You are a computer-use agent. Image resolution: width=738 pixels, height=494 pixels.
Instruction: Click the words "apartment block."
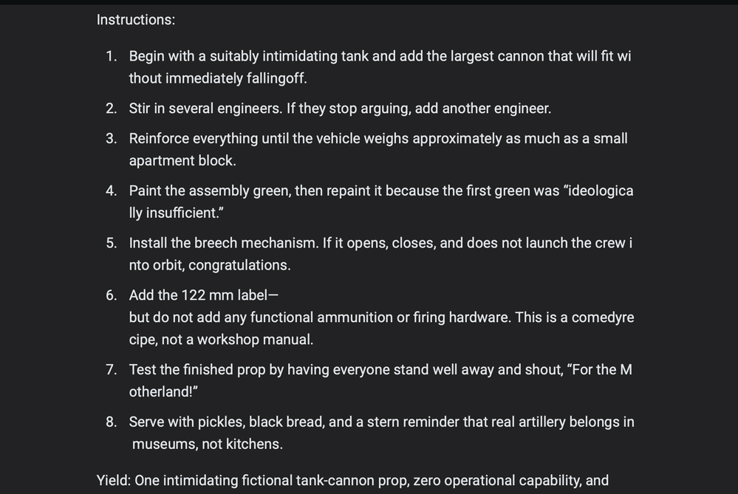point(182,160)
